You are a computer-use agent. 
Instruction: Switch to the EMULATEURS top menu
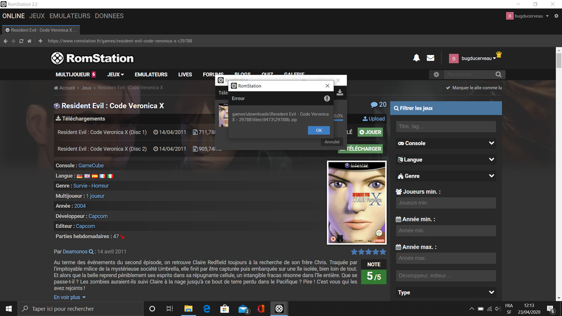pos(70,16)
